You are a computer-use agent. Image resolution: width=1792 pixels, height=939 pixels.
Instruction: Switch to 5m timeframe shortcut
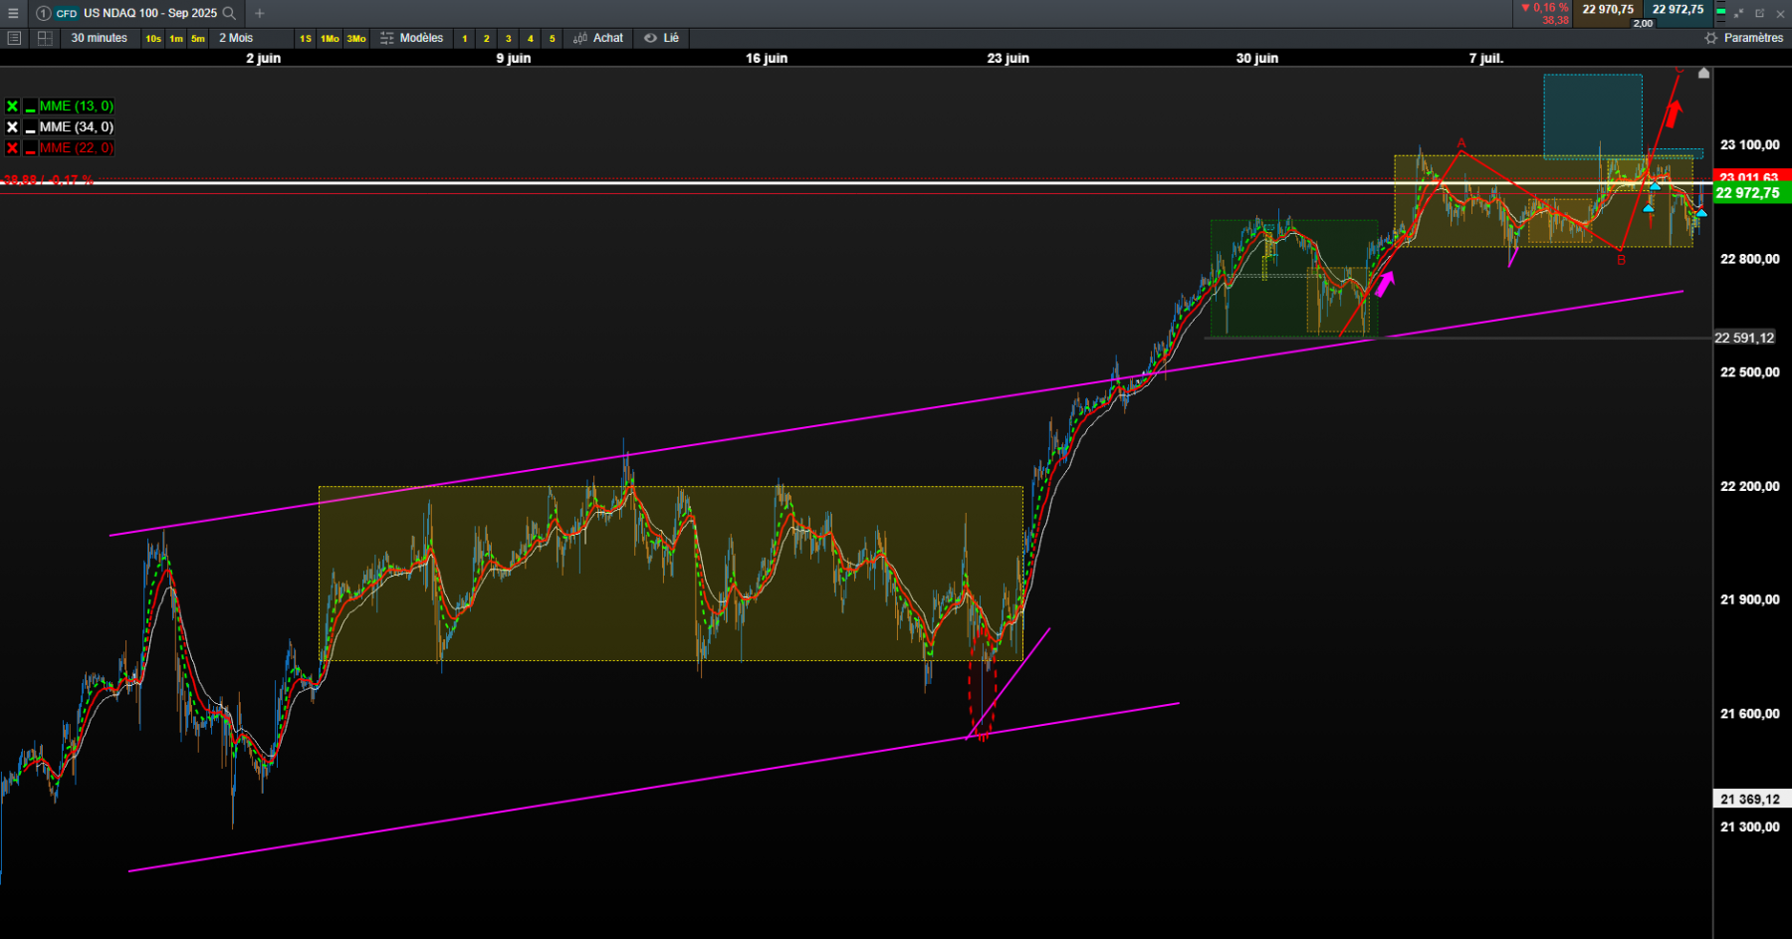point(198,39)
